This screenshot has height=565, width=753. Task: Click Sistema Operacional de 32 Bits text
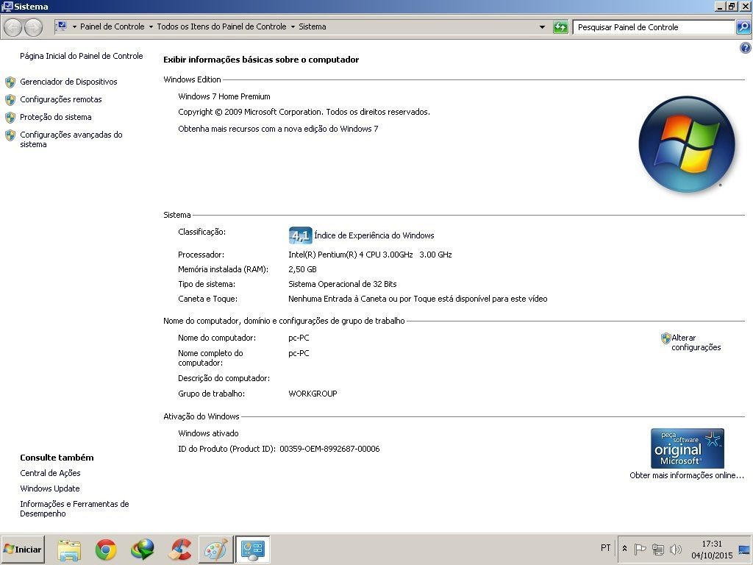[343, 285]
